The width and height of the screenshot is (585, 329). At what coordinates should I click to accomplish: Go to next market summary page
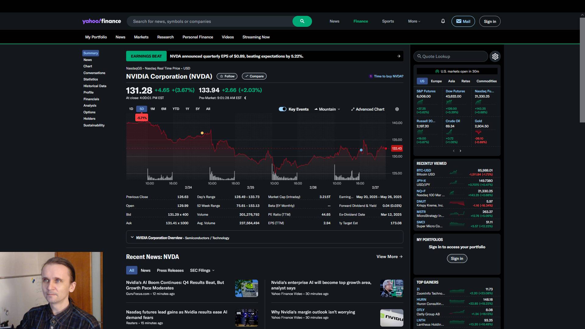tap(460, 151)
